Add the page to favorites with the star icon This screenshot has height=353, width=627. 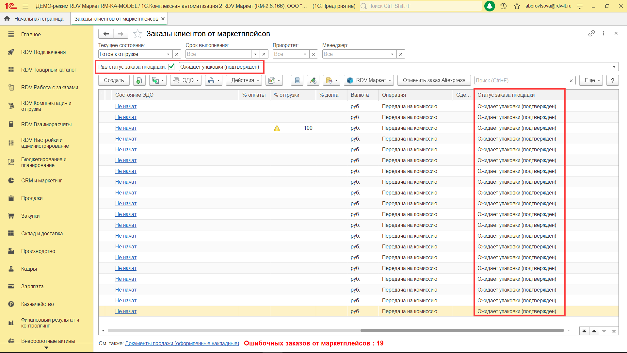(137, 34)
